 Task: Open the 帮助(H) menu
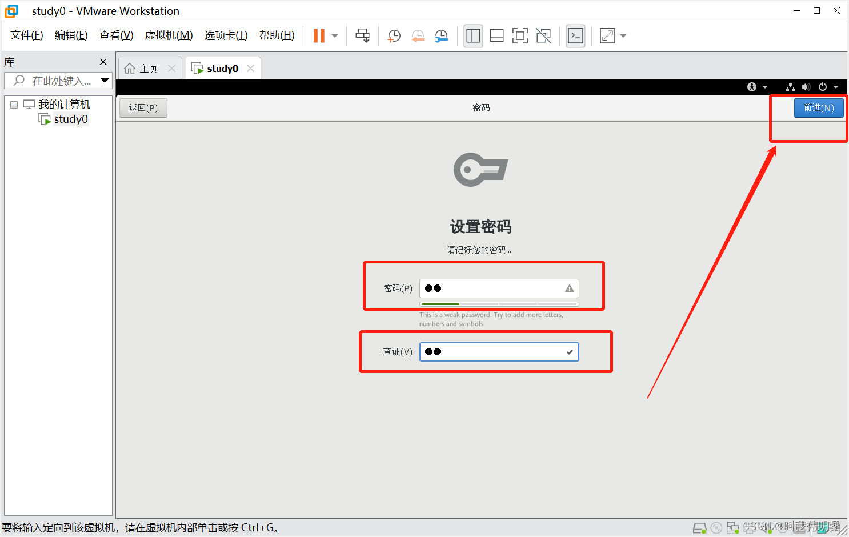pyautogui.click(x=277, y=35)
